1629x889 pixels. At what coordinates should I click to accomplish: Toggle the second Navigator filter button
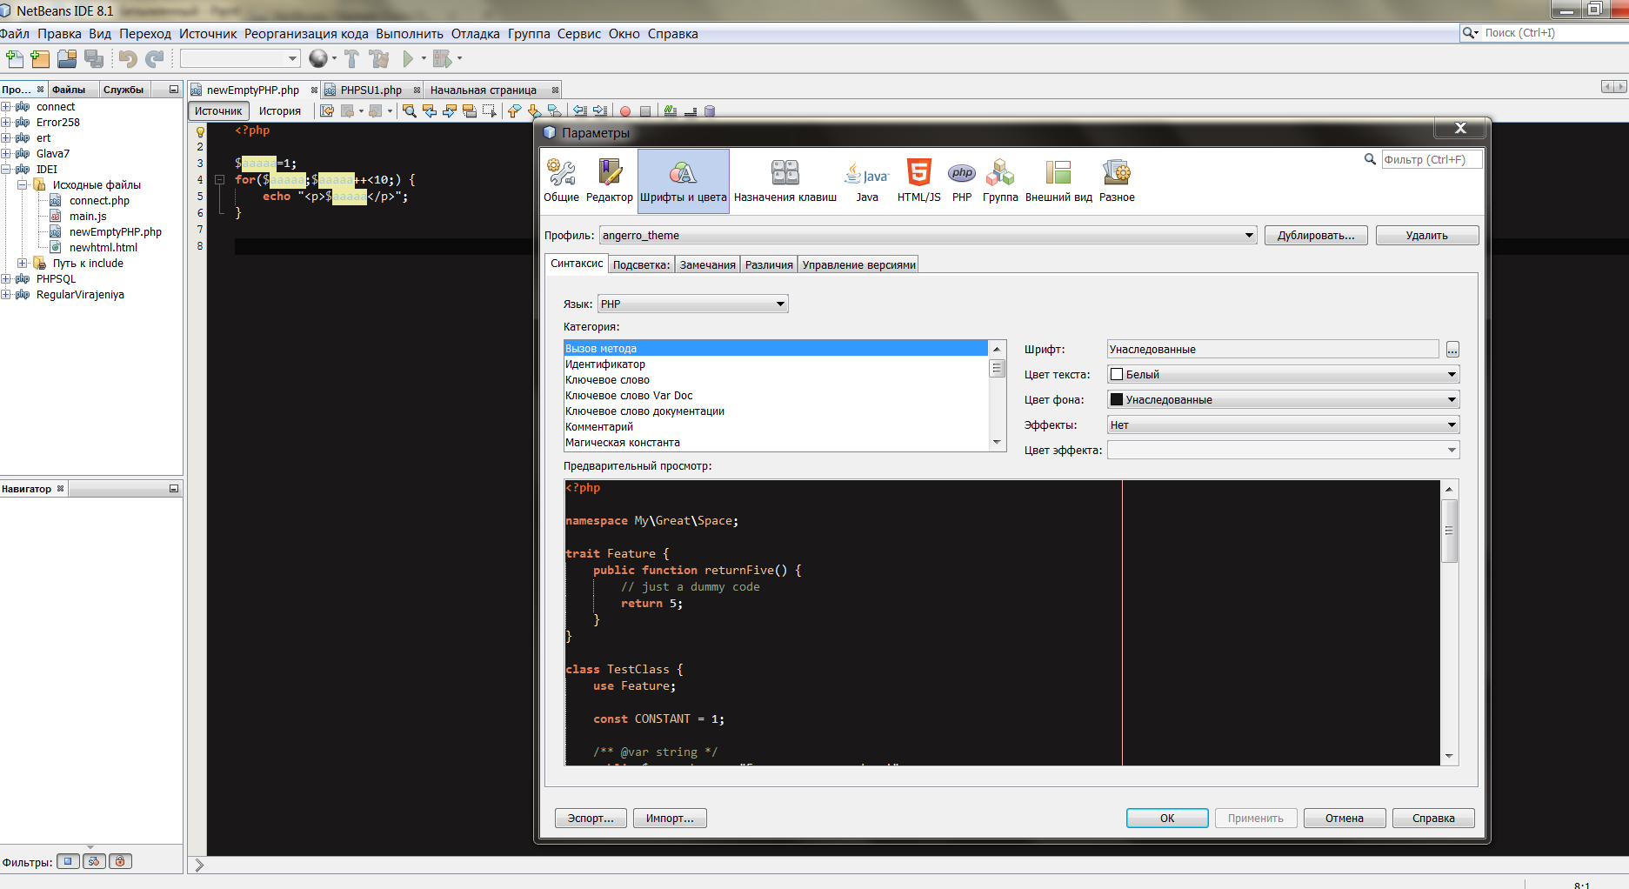[94, 861]
